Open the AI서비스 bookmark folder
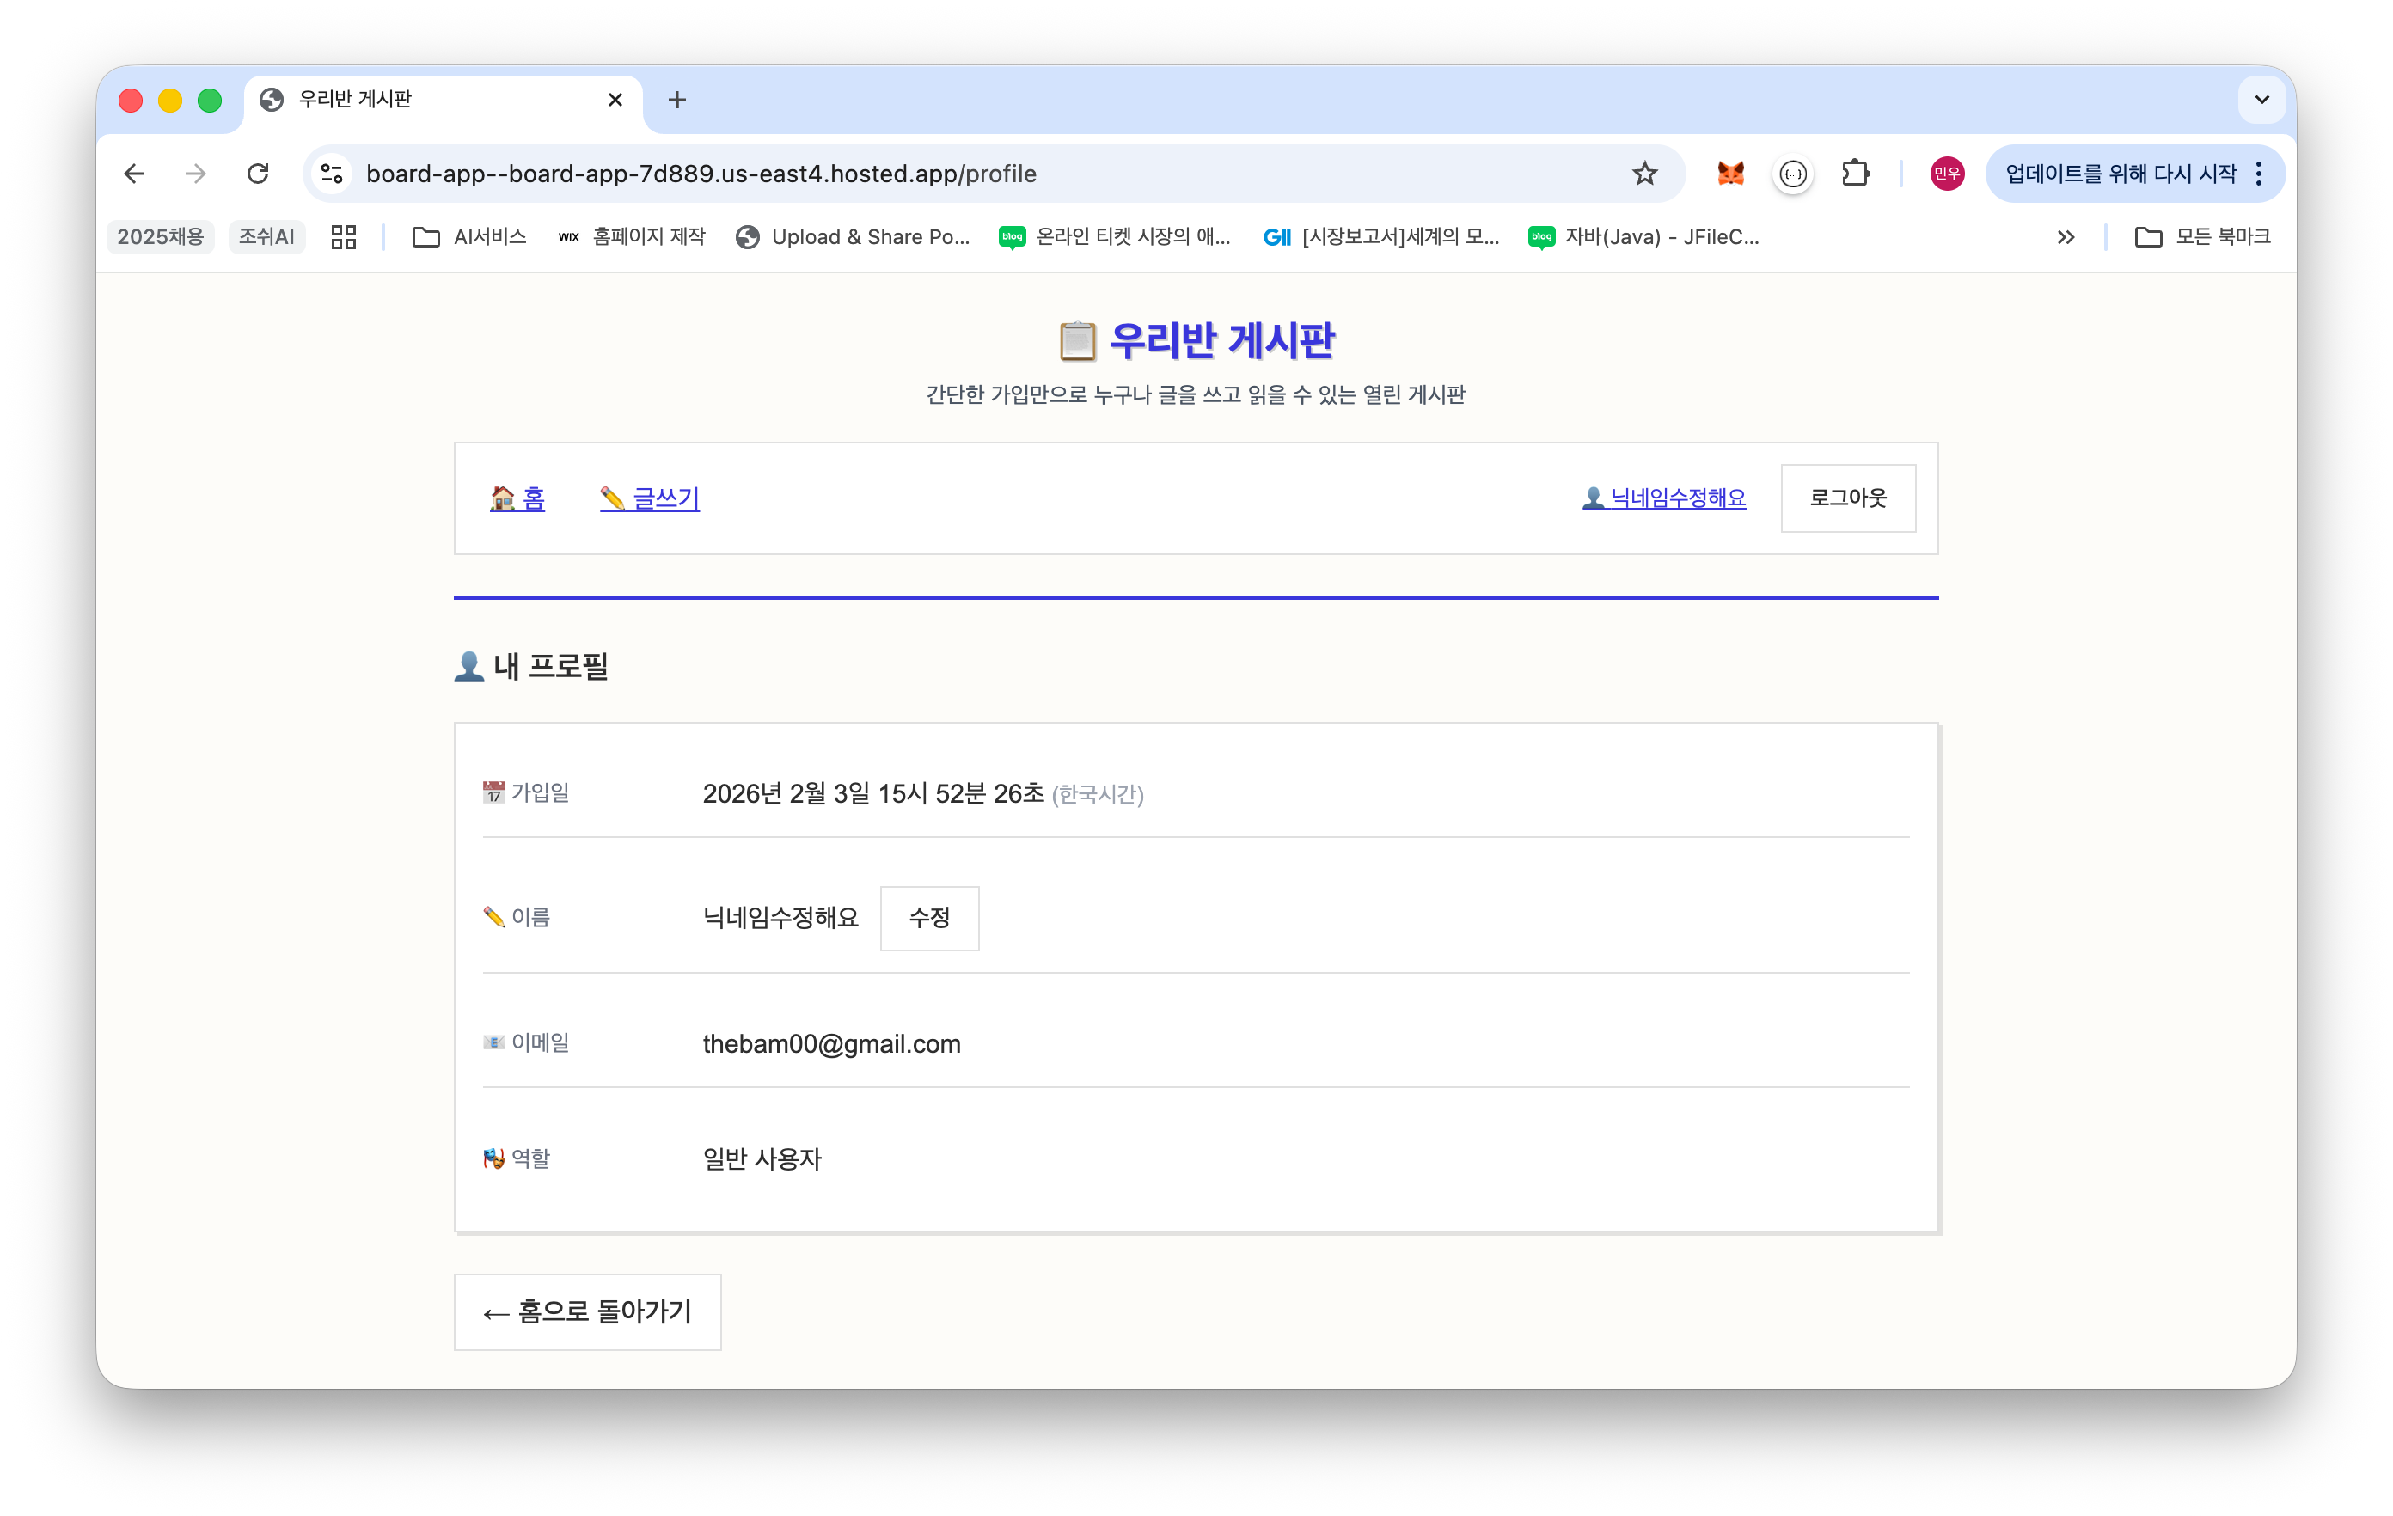Viewport: 2393px width, 1516px height. click(469, 236)
